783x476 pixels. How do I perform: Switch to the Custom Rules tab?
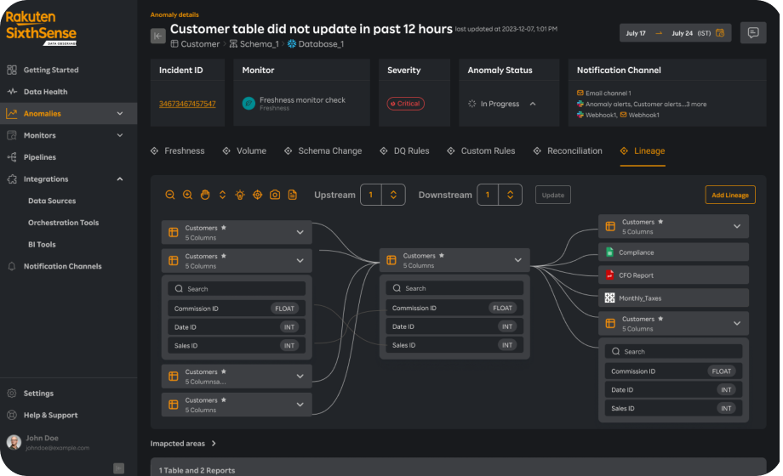(481, 151)
